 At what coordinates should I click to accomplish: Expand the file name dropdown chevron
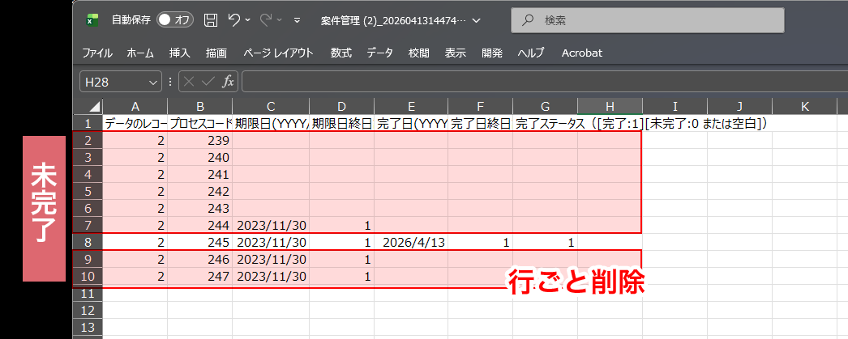tap(477, 20)
